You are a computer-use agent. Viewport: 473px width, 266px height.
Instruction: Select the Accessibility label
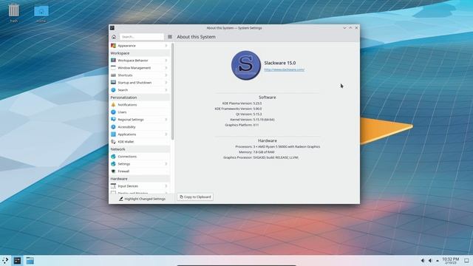(126, 127)
